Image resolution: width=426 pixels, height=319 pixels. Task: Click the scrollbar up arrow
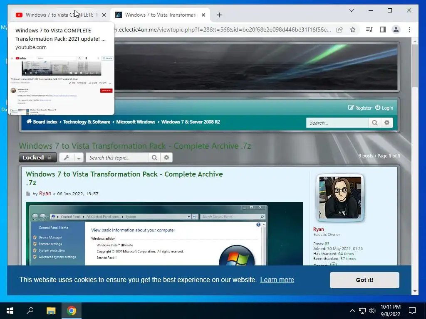click(x=415, y=41)
